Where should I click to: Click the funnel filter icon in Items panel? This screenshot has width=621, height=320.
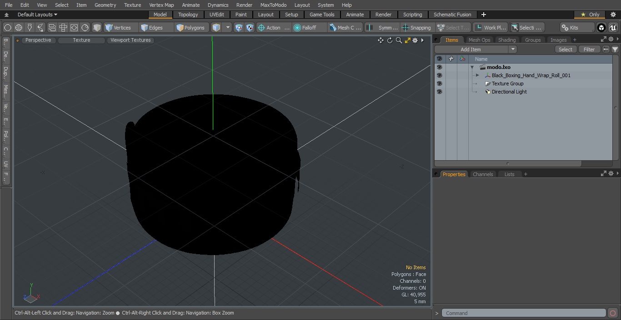tap(615, 49)
